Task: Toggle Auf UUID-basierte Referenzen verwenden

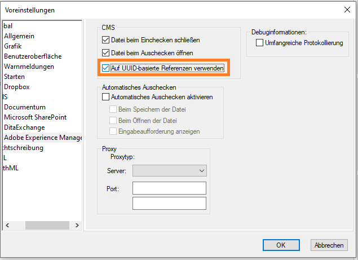Action: click(x=106, y=68)
